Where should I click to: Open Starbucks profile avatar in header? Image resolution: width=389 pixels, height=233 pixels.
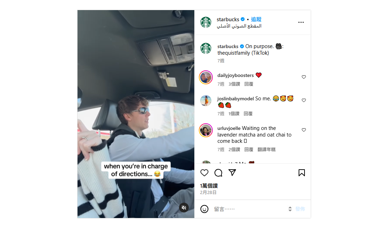206,22
